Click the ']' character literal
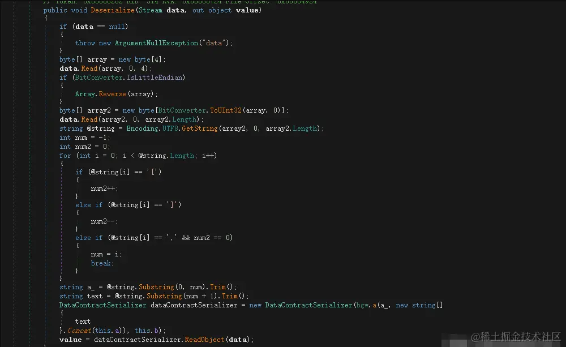The width and height of the screenshot is (566, 347). pyautogui.click(x=172, y=205)
